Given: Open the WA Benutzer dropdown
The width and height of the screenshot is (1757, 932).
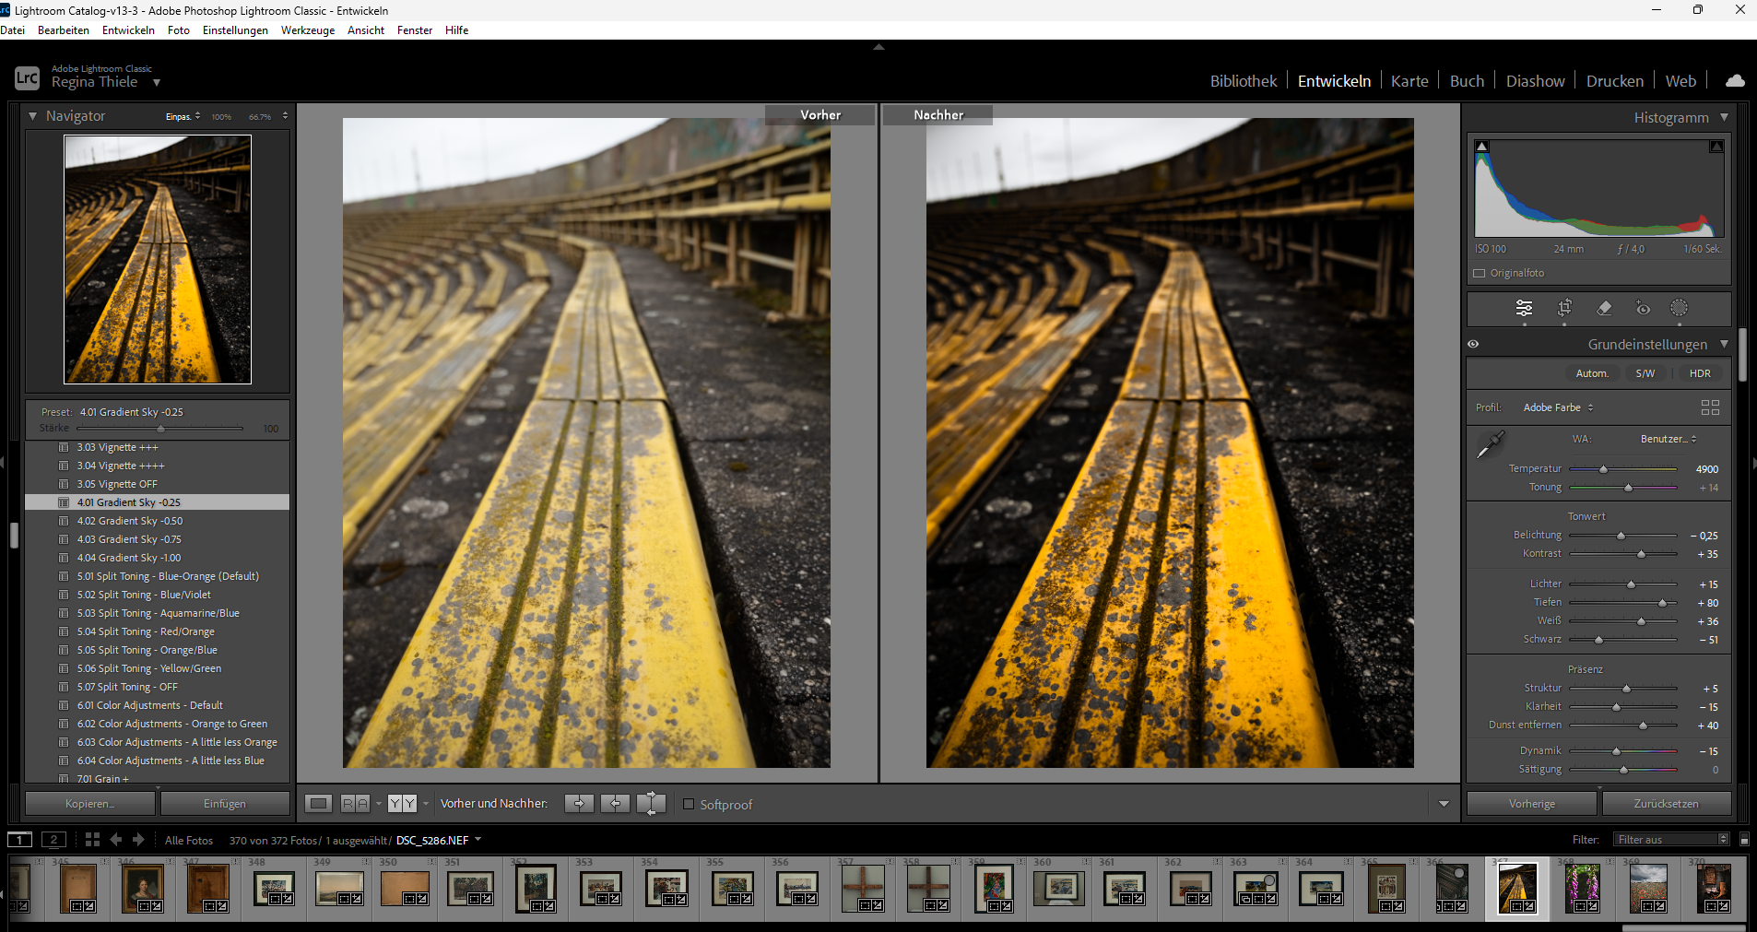Looking at the screenshot, I should (1665, 439).
